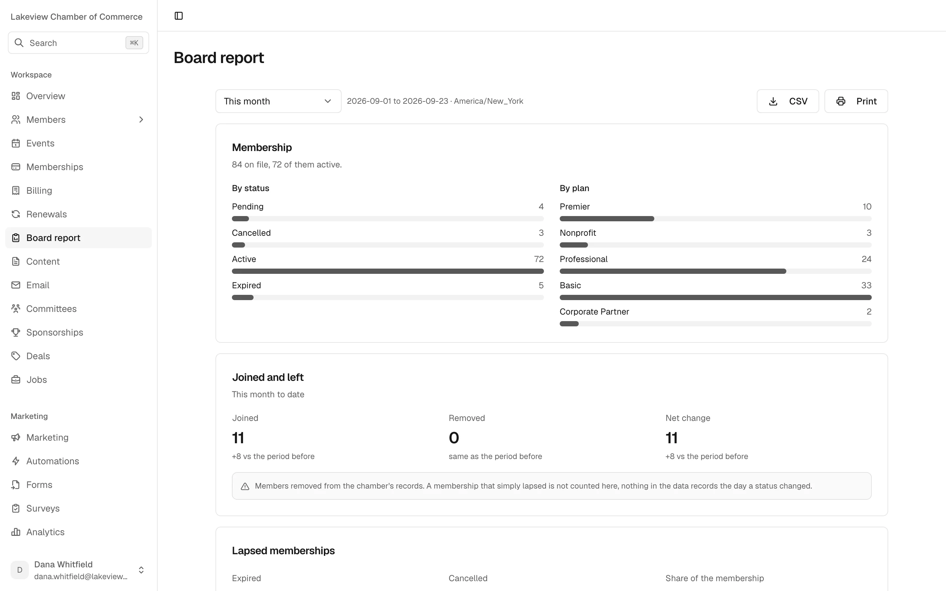Click the CSV download arrow icon
The image size is (946, 591).
(773, 101)
